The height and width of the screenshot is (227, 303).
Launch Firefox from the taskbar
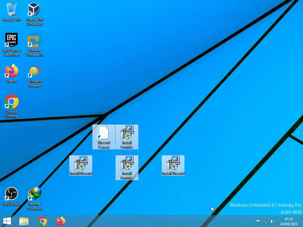61,221
